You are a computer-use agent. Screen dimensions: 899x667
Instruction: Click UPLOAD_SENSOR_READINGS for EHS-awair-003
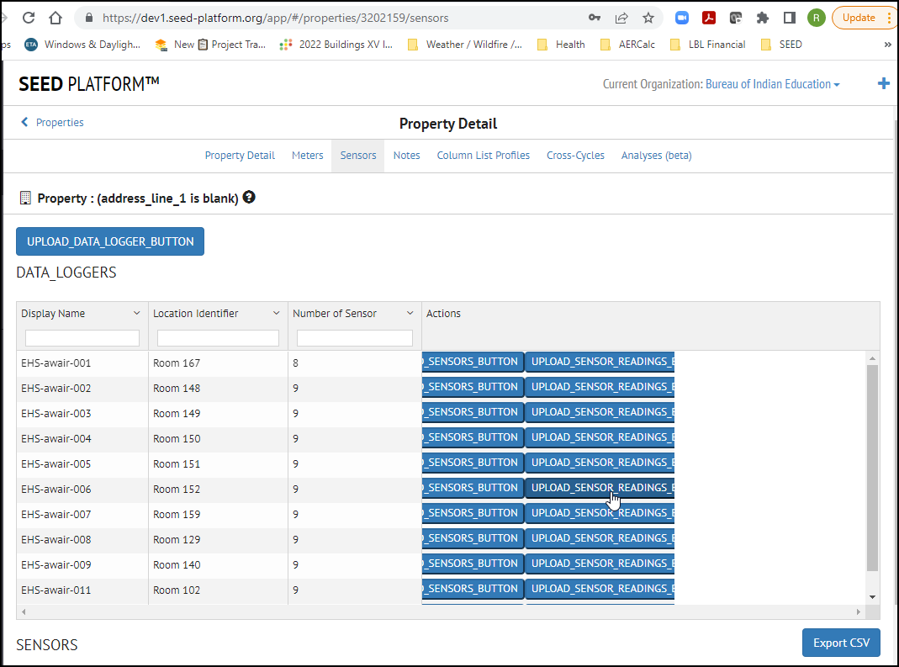coord(599,411)
